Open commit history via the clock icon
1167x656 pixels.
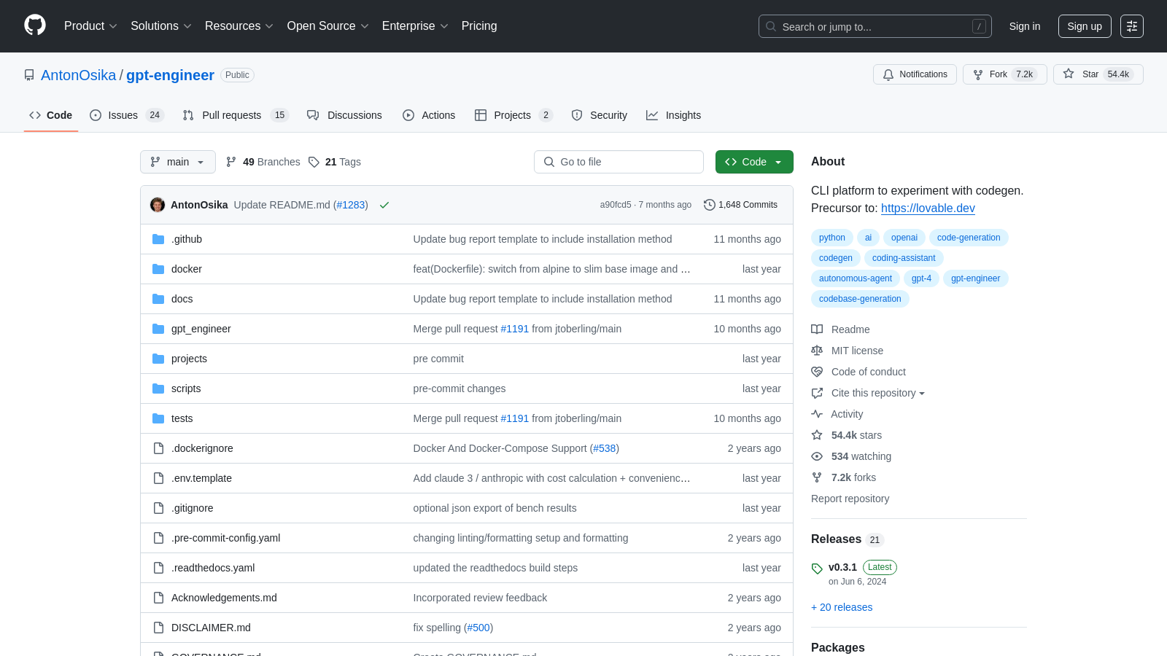tap(710, 205)
